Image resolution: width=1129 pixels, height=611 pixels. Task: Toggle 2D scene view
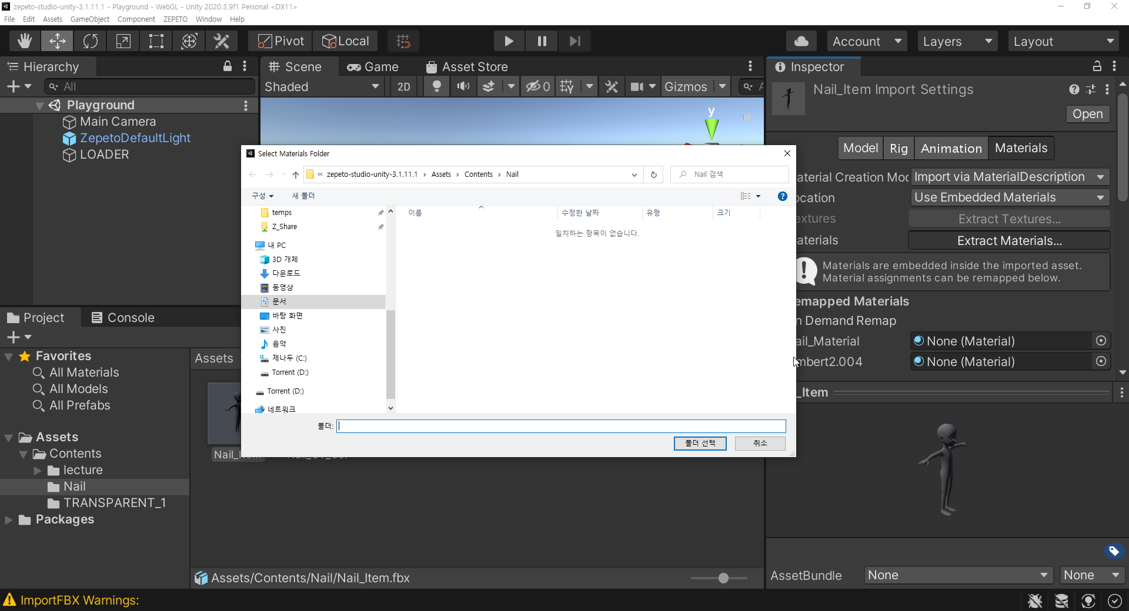[403, 87]
